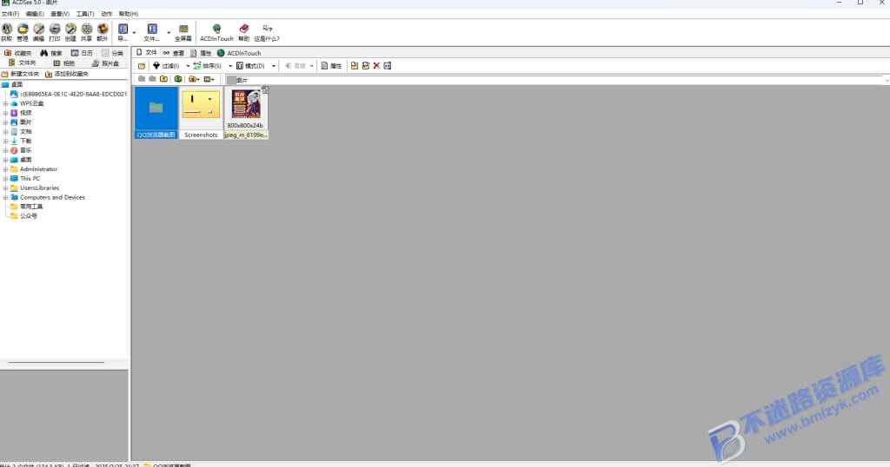Select 常用工具 folder in the tree

(x=31, y=207)
